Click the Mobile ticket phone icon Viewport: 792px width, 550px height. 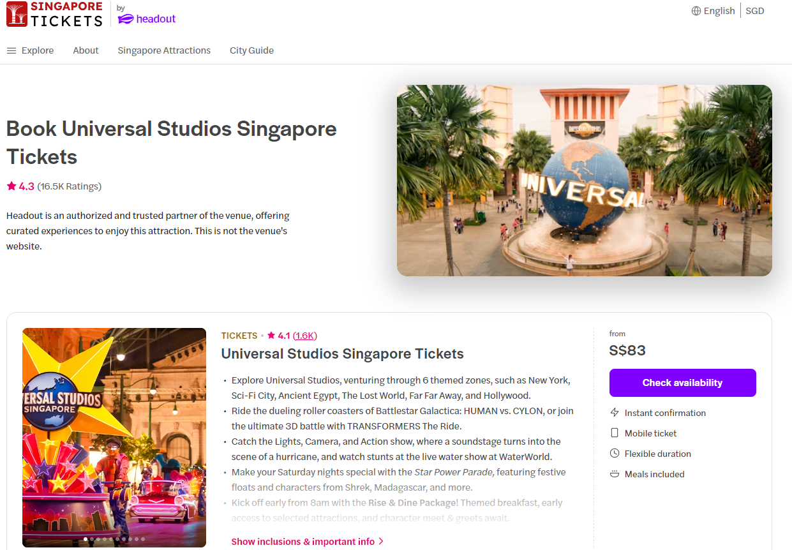[x=615, y=433]
